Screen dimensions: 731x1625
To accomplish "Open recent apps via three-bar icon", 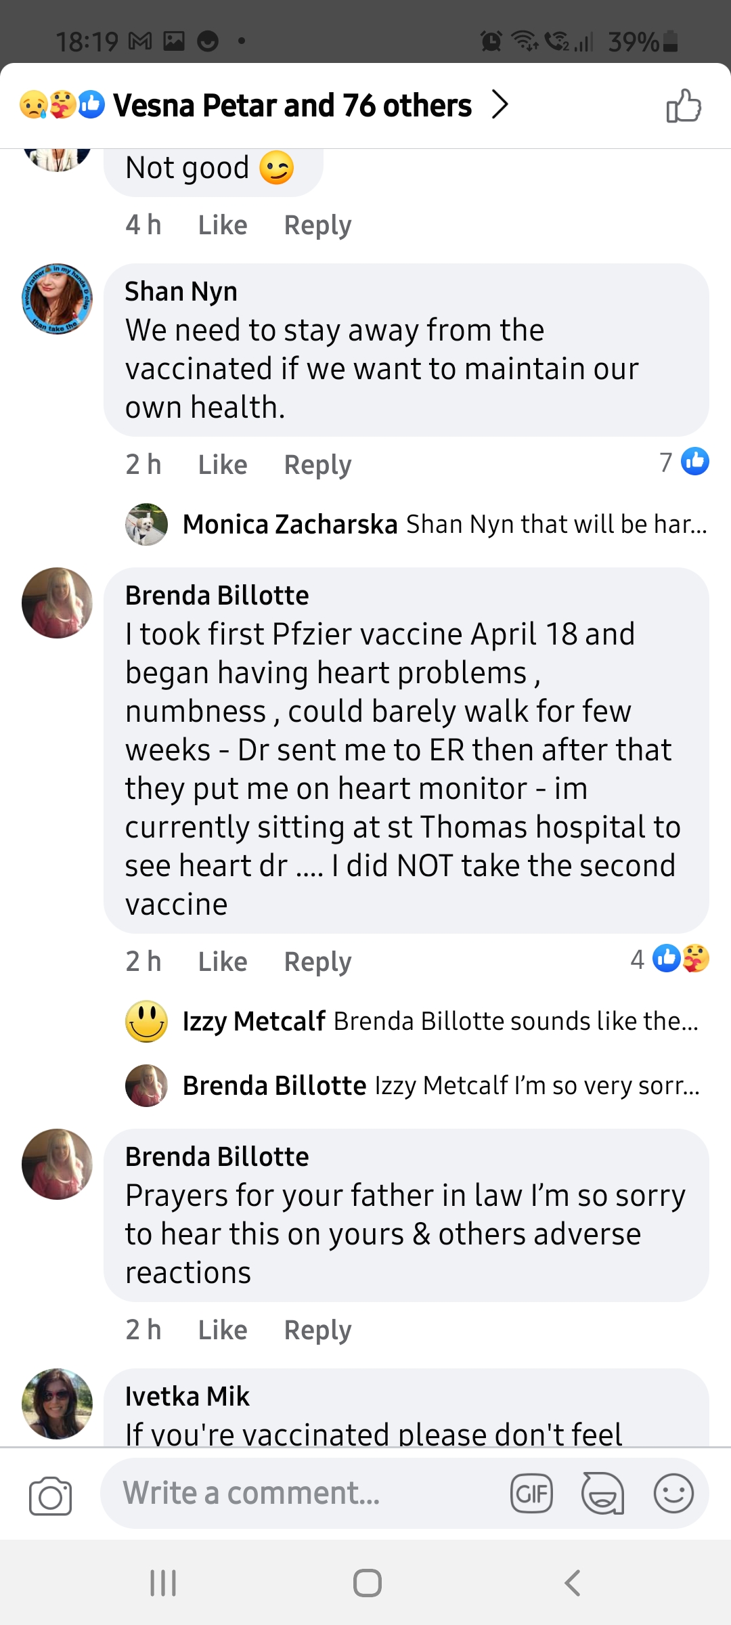I will click(162, 1583).
